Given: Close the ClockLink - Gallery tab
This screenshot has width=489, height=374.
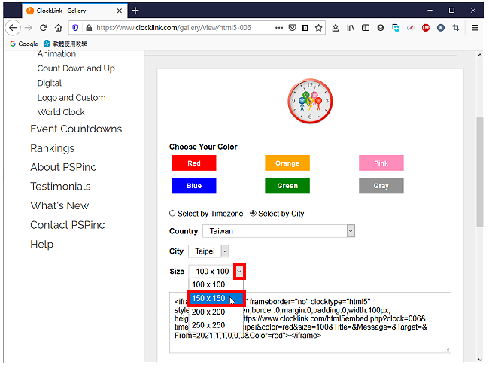Looking at the screenshot, I should [120, 11].
